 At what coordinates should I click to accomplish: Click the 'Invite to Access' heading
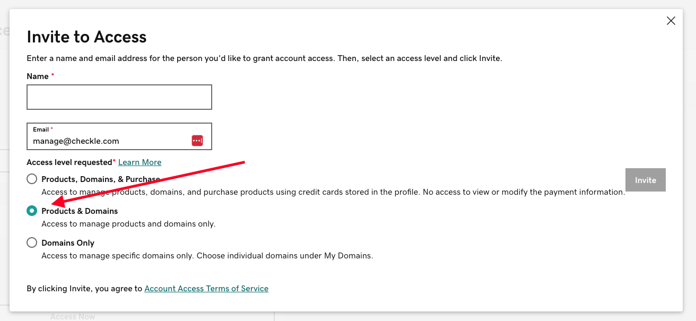point(86,37)
